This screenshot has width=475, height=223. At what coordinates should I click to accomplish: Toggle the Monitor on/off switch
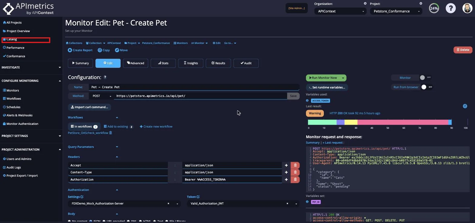(425, 78)
